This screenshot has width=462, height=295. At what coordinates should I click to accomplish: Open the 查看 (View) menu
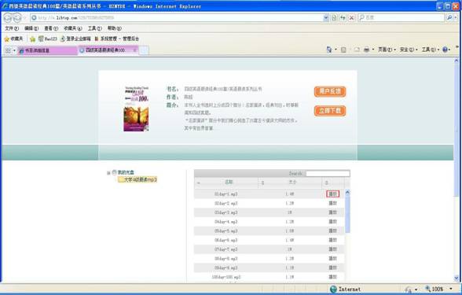coord(51,28)
